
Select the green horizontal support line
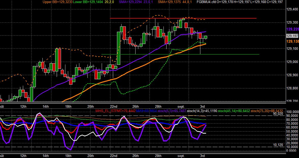click(x=180, y=54)
